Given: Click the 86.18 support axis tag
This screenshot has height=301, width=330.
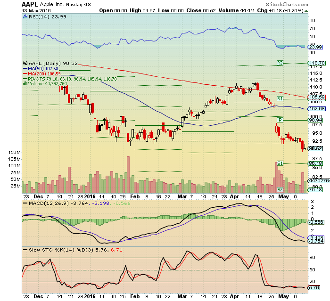Looking at the screenshot, I should [x=315, y=163].
